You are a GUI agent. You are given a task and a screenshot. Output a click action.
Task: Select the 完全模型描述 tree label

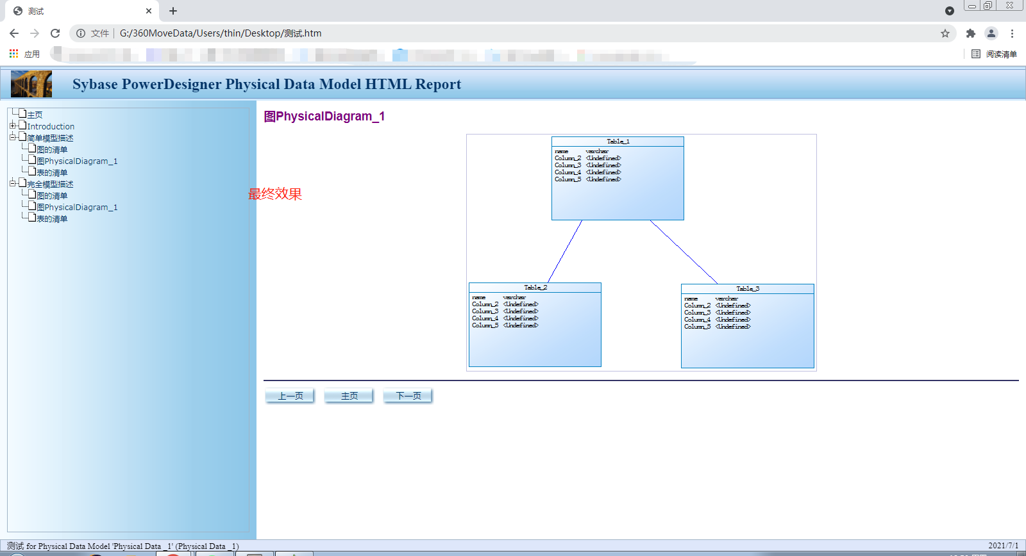[50, 184]
